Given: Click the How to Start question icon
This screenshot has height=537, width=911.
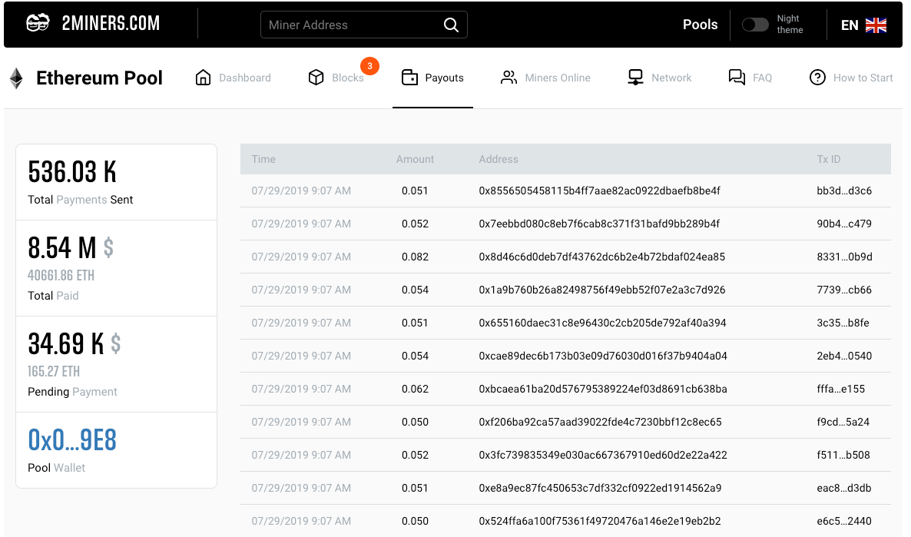Looking at the screenshot, I should point(817,78).
